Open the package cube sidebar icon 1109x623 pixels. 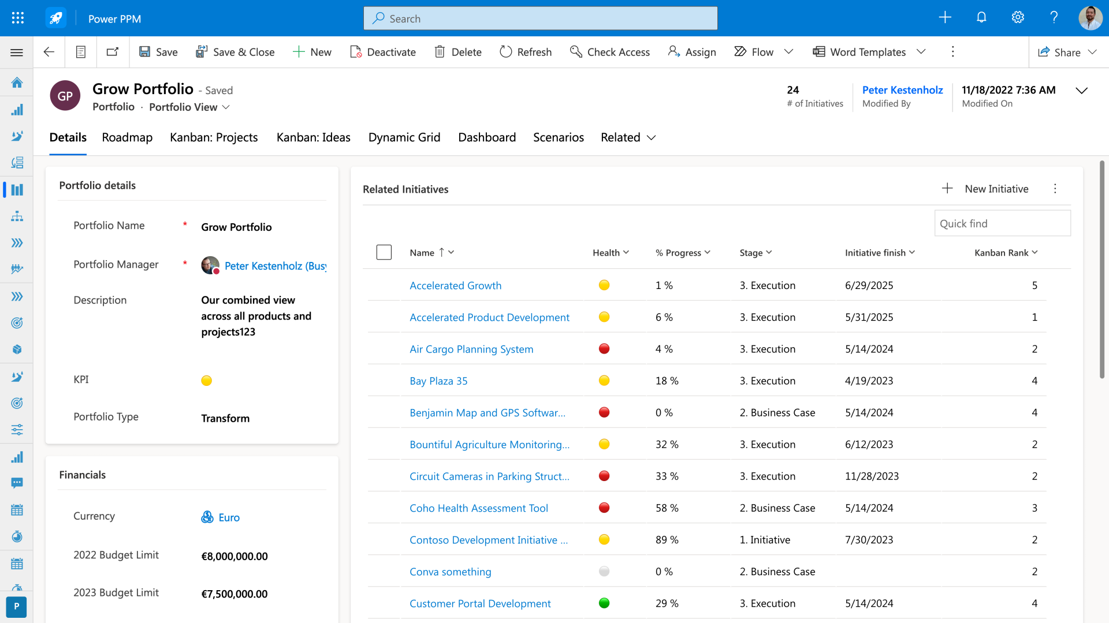click(x=17, y=350)
